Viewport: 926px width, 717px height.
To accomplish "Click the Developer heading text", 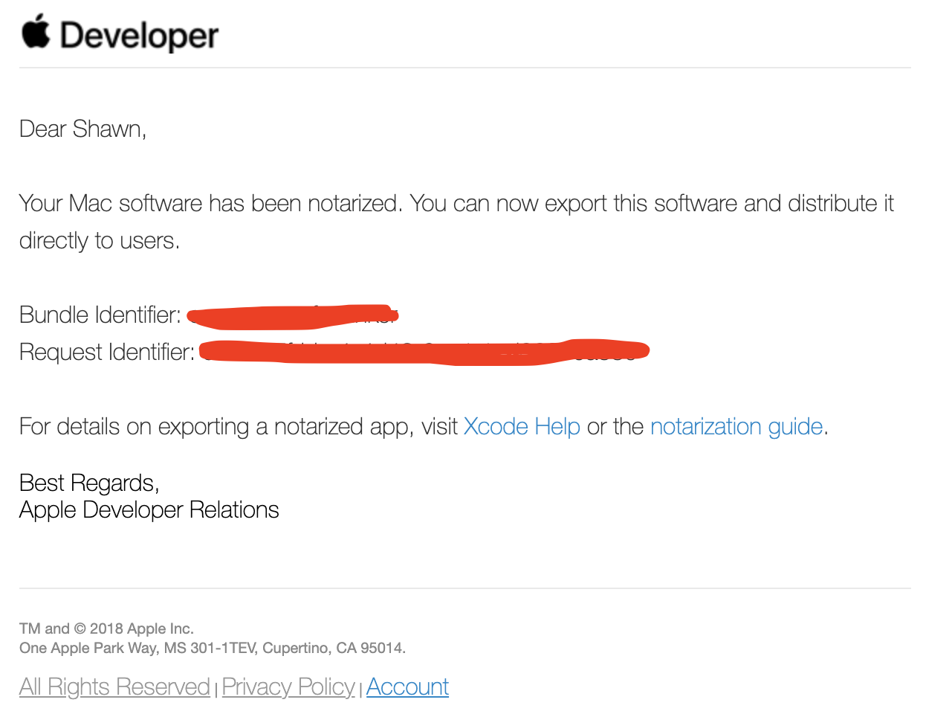I will [x=139, y=36].
